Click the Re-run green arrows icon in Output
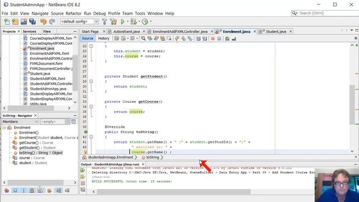 (82, 170)
